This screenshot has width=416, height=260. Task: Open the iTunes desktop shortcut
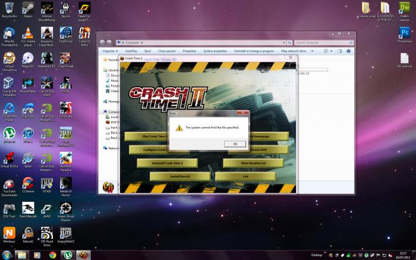tap(28, 135)
